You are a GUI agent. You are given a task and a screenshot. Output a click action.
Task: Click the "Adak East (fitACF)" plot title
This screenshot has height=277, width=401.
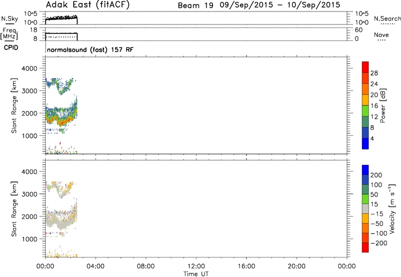click(88, 5)
